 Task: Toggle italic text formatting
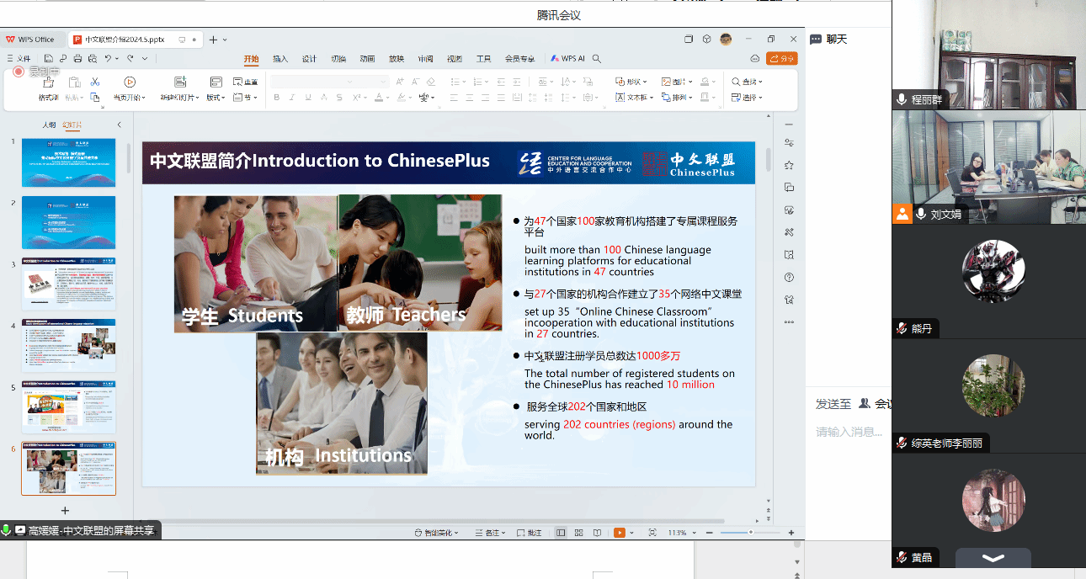(x=292, y=98)
